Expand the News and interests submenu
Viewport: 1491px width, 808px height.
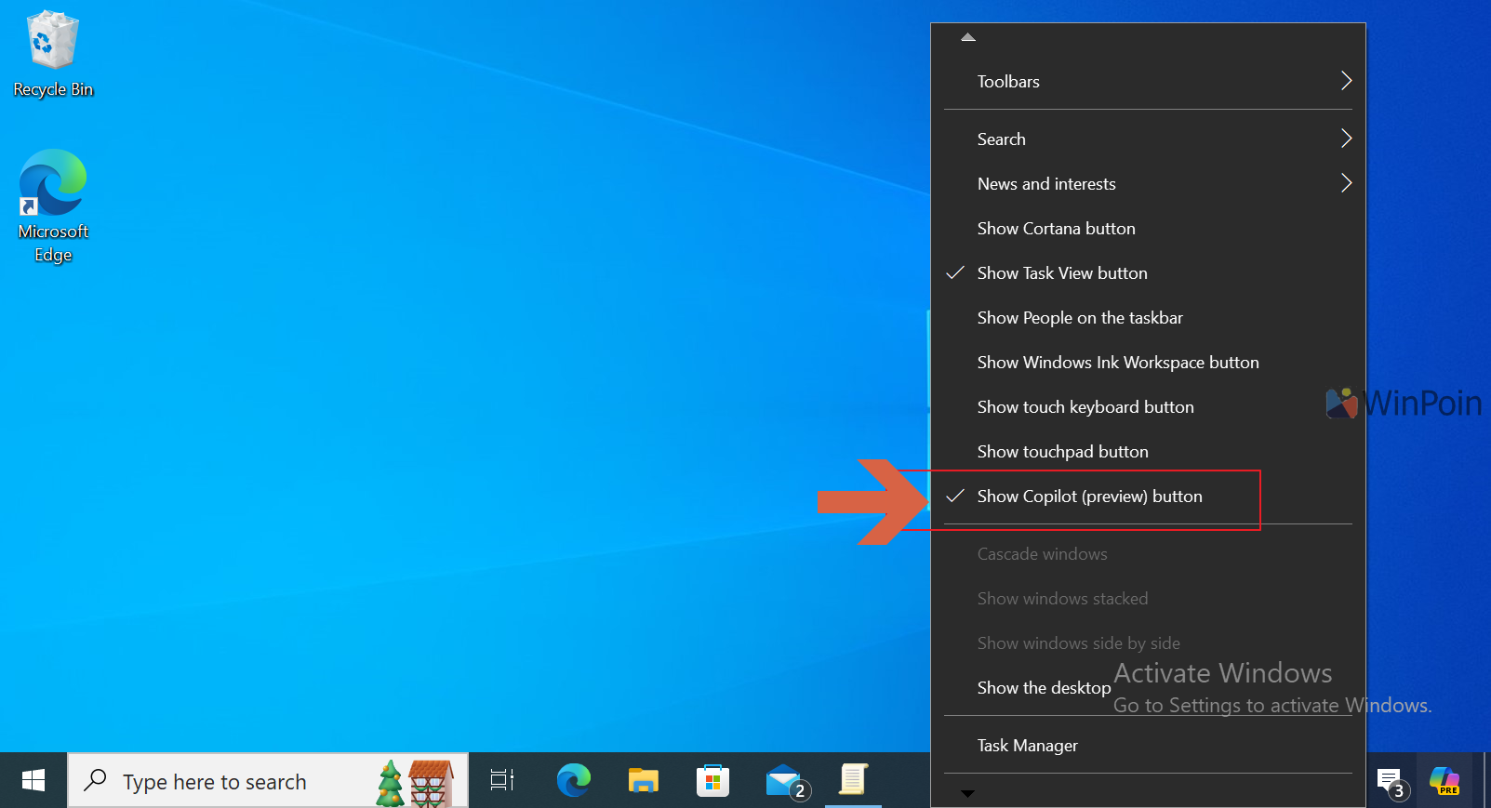1046,184
